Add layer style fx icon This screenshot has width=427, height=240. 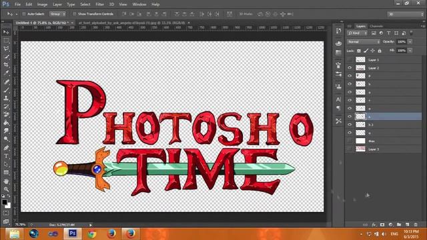pos(374,225)
